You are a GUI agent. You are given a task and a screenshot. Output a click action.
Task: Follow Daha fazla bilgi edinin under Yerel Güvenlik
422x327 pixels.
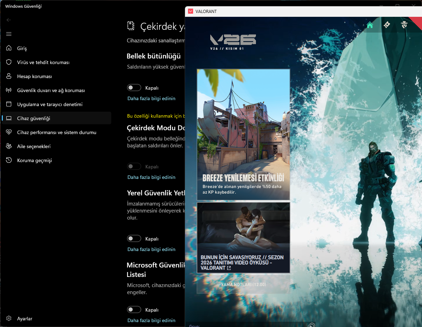tap(151, 249)
